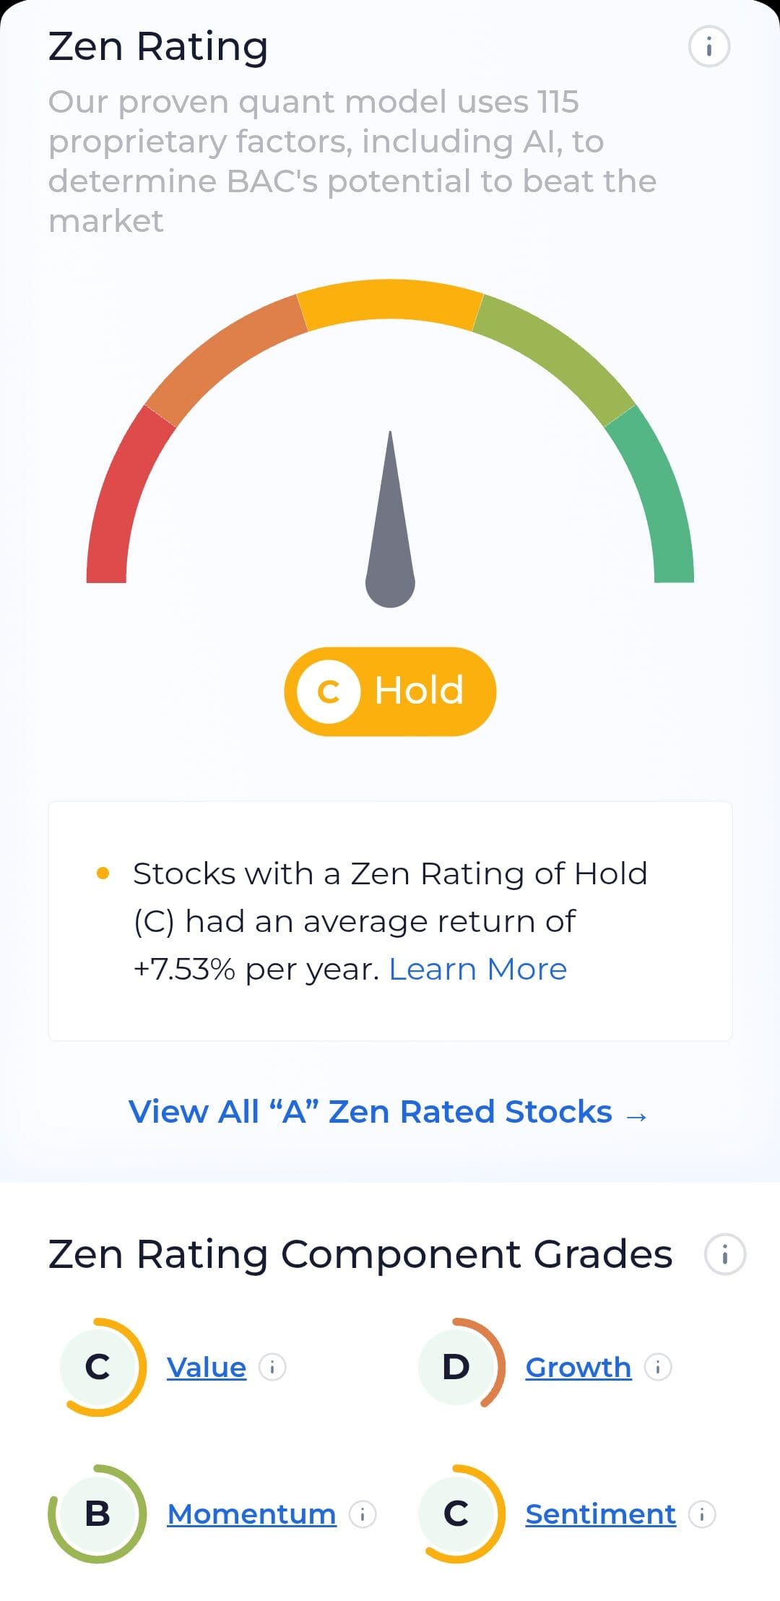Viewport: 780px width, 1601px height.
Task: Open the Value grade info icon
Action: coord(273,1368)
